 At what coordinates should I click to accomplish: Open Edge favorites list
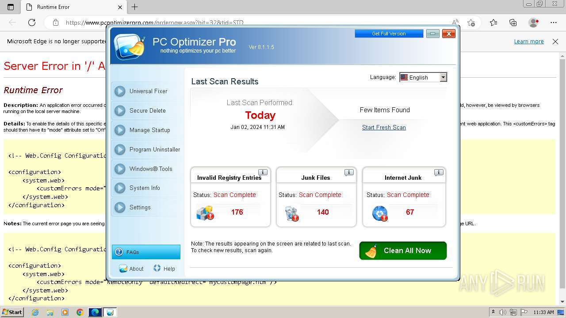[493, 23]
